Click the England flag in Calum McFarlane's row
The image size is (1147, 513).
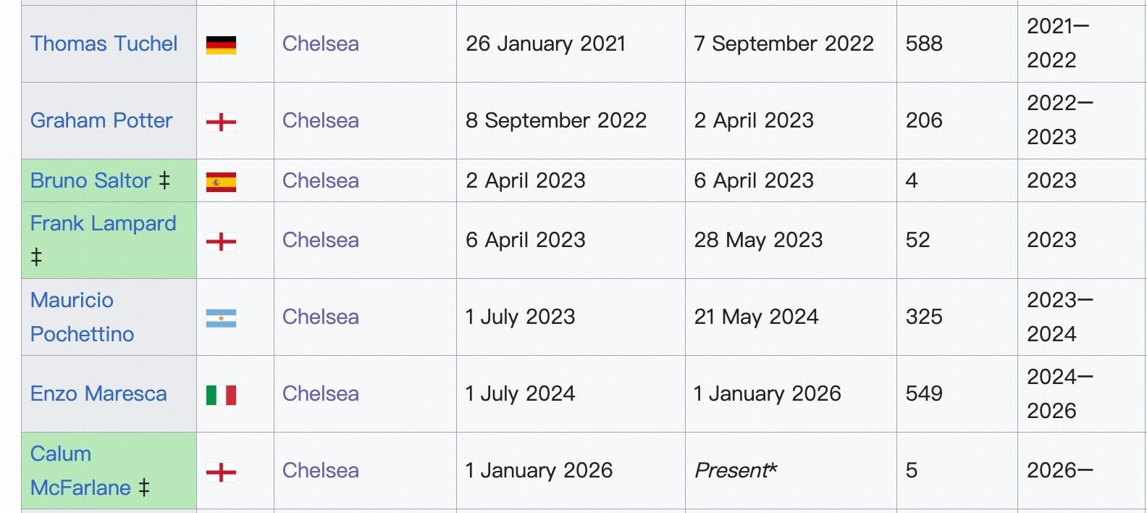coord(221,472)
